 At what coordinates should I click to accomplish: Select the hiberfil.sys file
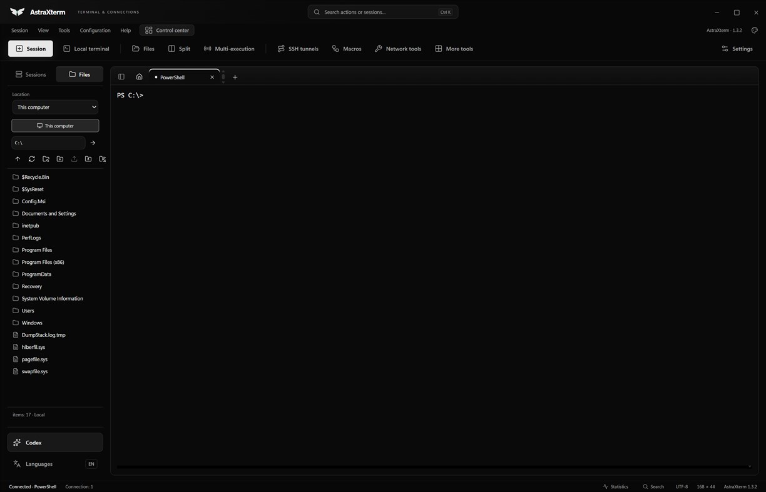pos(55,347)
